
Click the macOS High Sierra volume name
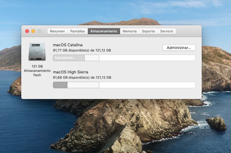coord(71,72)
